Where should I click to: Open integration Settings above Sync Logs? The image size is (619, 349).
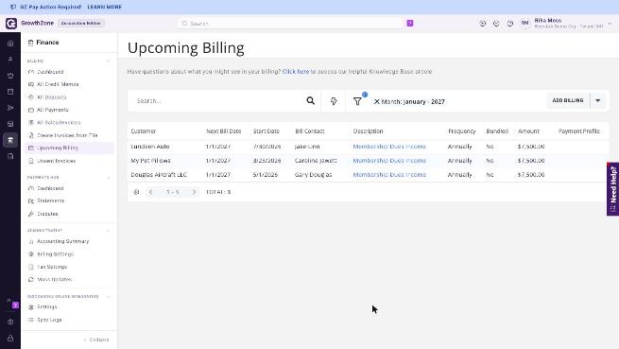(x=47, y=306)
